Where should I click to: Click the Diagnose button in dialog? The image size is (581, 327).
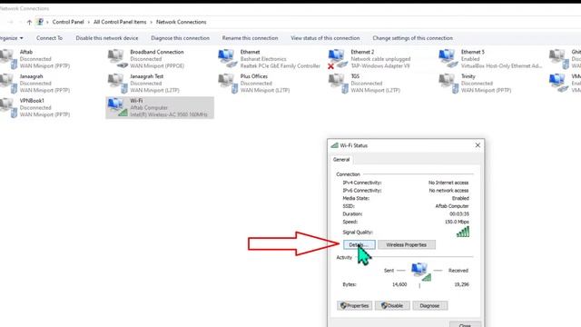[429, 305]
